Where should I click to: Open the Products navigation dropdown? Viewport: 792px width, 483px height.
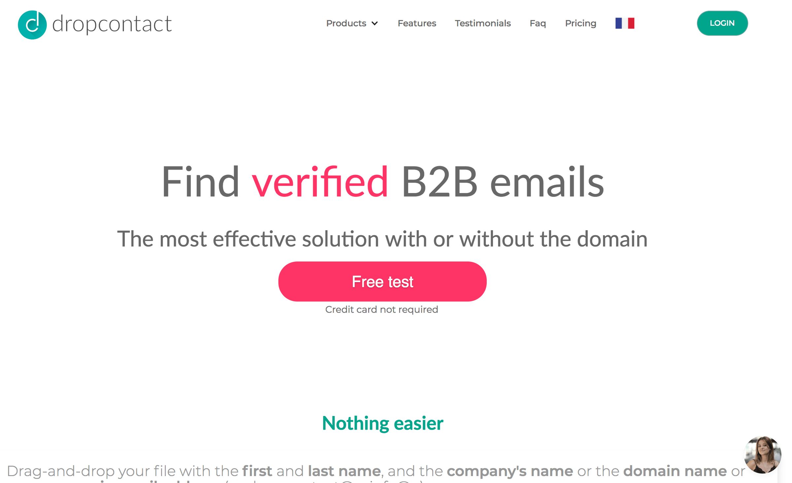click(x=351, y=23)
